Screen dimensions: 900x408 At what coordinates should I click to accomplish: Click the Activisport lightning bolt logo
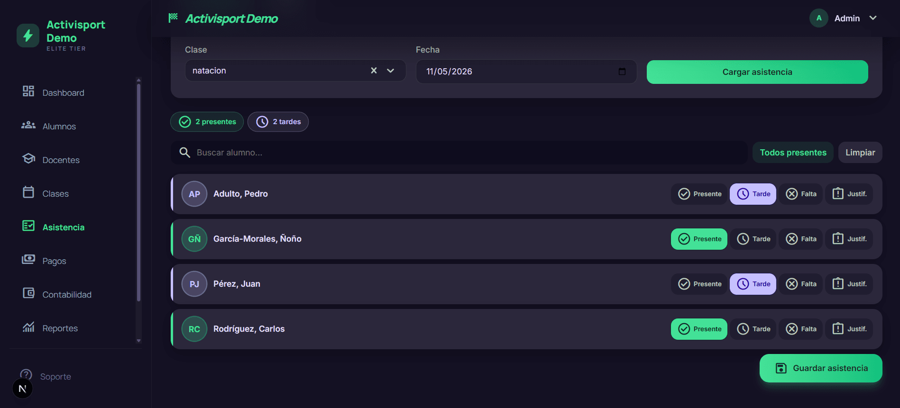pos(28,36)
